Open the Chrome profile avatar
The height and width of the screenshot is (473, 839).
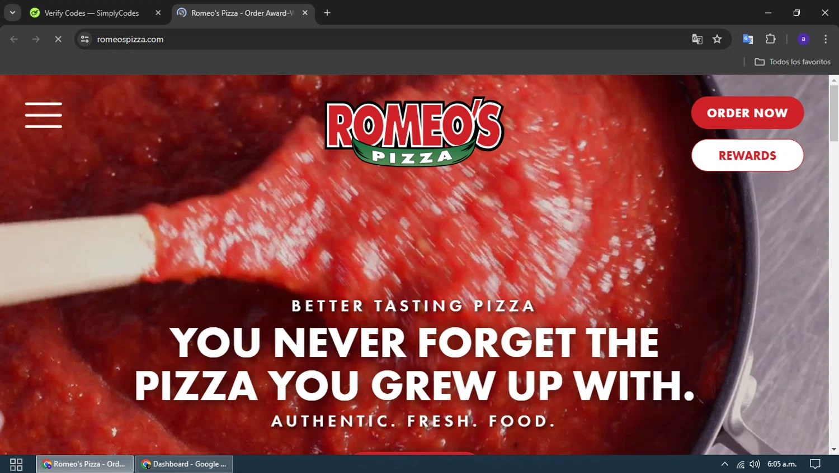[x=803, y=39]
